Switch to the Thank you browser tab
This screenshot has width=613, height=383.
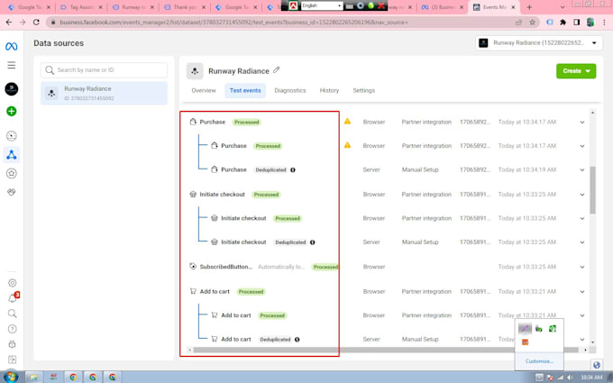point(184,7)
